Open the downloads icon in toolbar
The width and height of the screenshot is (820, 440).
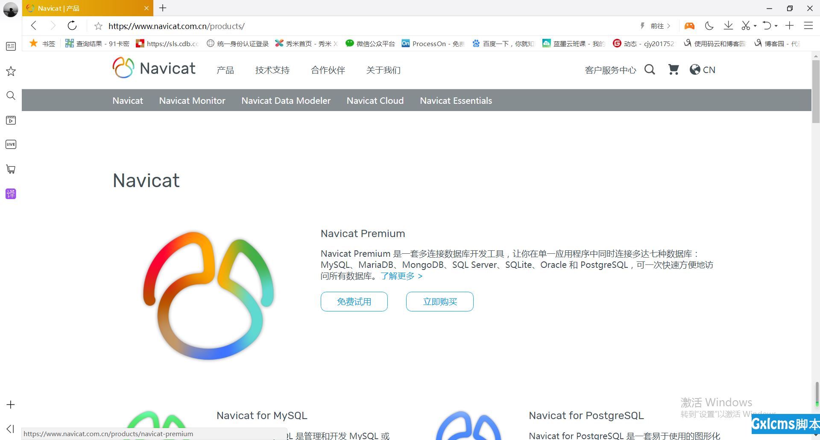[728, 26]
